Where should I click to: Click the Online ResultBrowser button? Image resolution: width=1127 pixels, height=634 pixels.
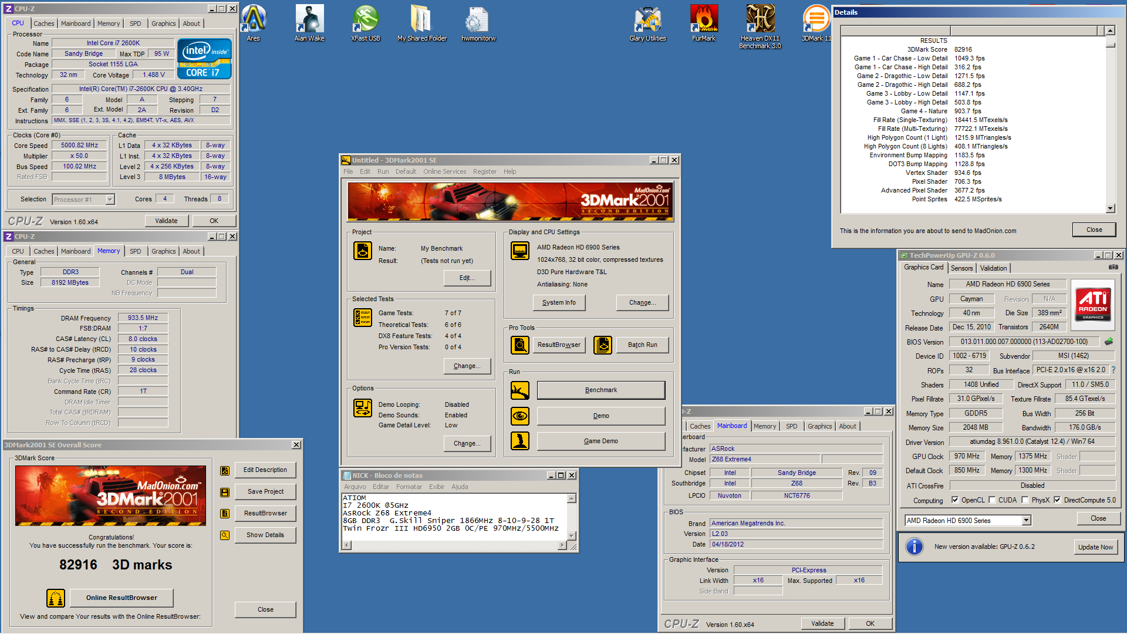(x=122, y=598)
